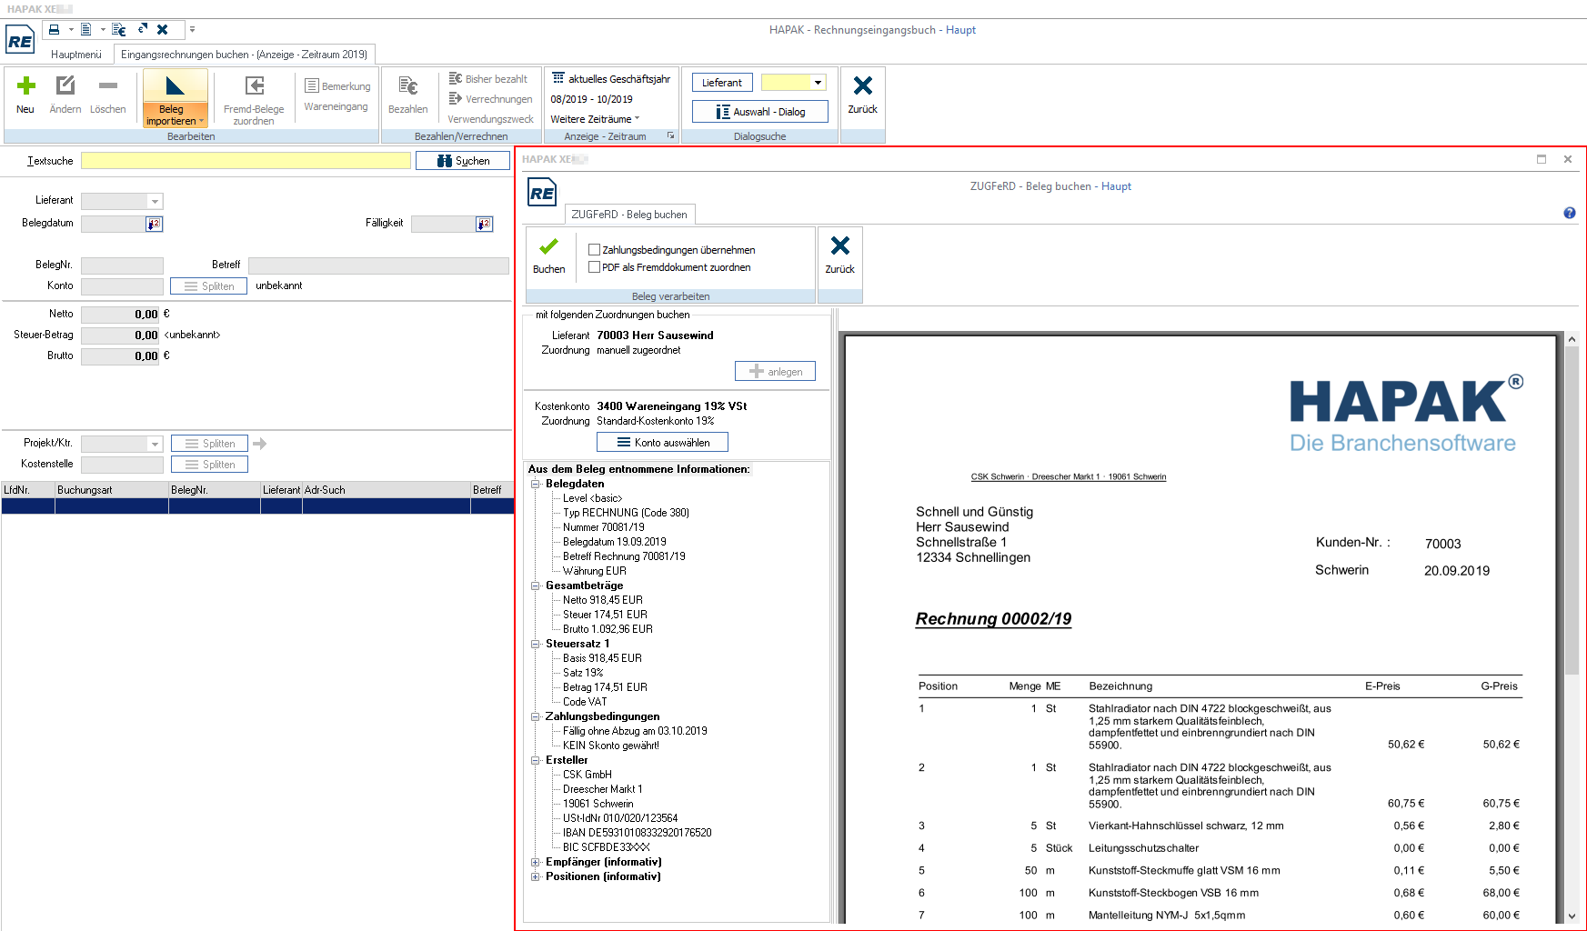Click the Bezahlen icon in ribbon
Image resolution: width=1587 pixels, height=931 pixels.
[407, 87]
